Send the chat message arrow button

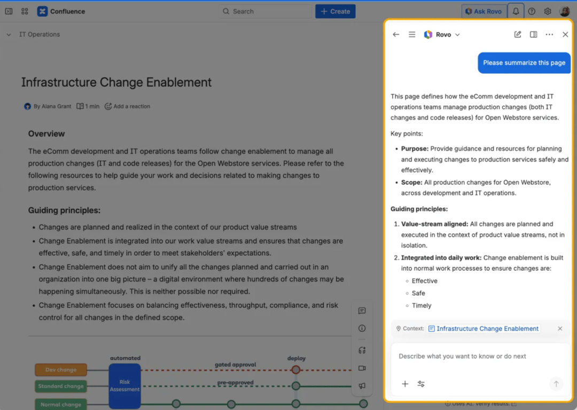(x=556, y=384)
